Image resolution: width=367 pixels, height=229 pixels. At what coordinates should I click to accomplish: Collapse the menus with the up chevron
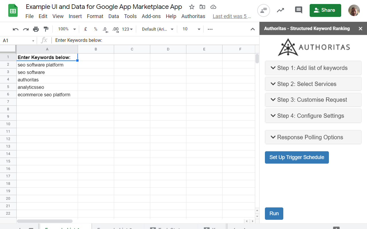pos(253,29)
